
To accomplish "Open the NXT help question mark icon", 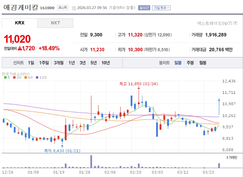I will pyautogui.click(x=235, y=23).
